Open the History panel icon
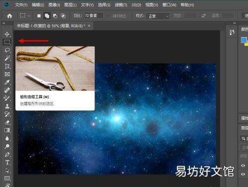This screenshot has width=248, height=187. pos(232,32)
